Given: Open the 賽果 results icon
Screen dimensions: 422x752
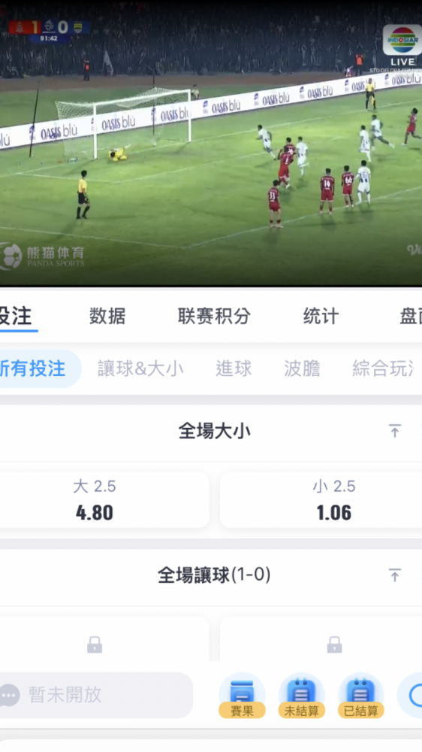Looking at the screenshot, I should pyautogui.click(x=242, y=695).
